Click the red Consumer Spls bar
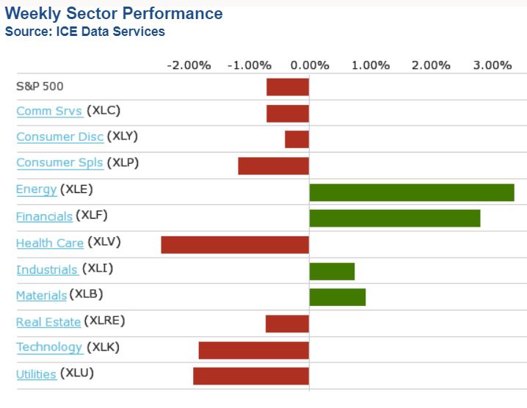Image resolution: width=527 pixels, height=408 pixels. click(x=273, y=166)
